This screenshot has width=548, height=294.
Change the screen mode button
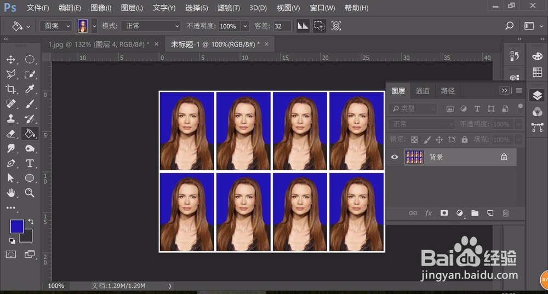[30, 254]
